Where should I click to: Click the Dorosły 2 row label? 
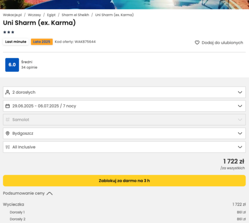(17, 219)
